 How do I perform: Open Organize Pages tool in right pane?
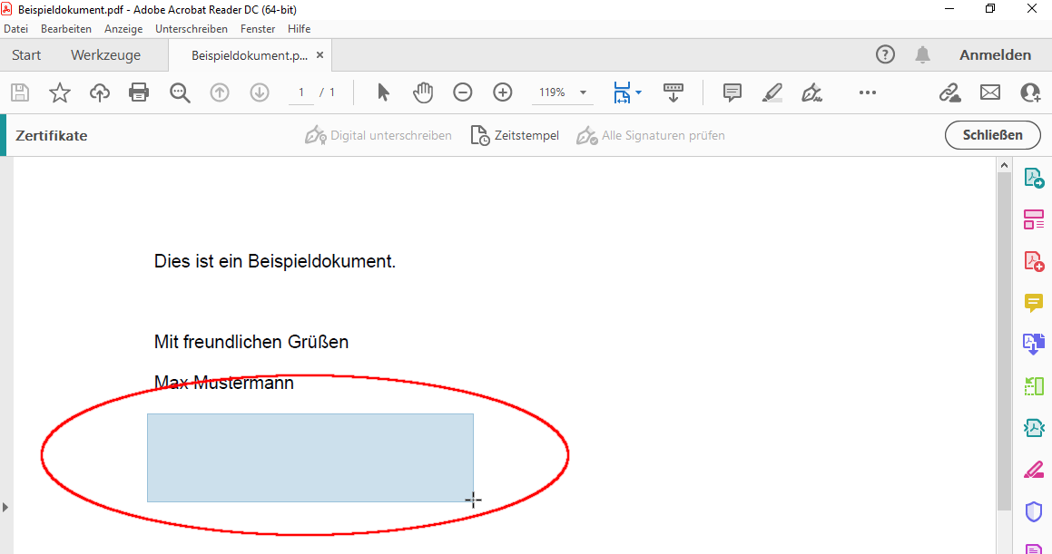[x=1033, y=219]
